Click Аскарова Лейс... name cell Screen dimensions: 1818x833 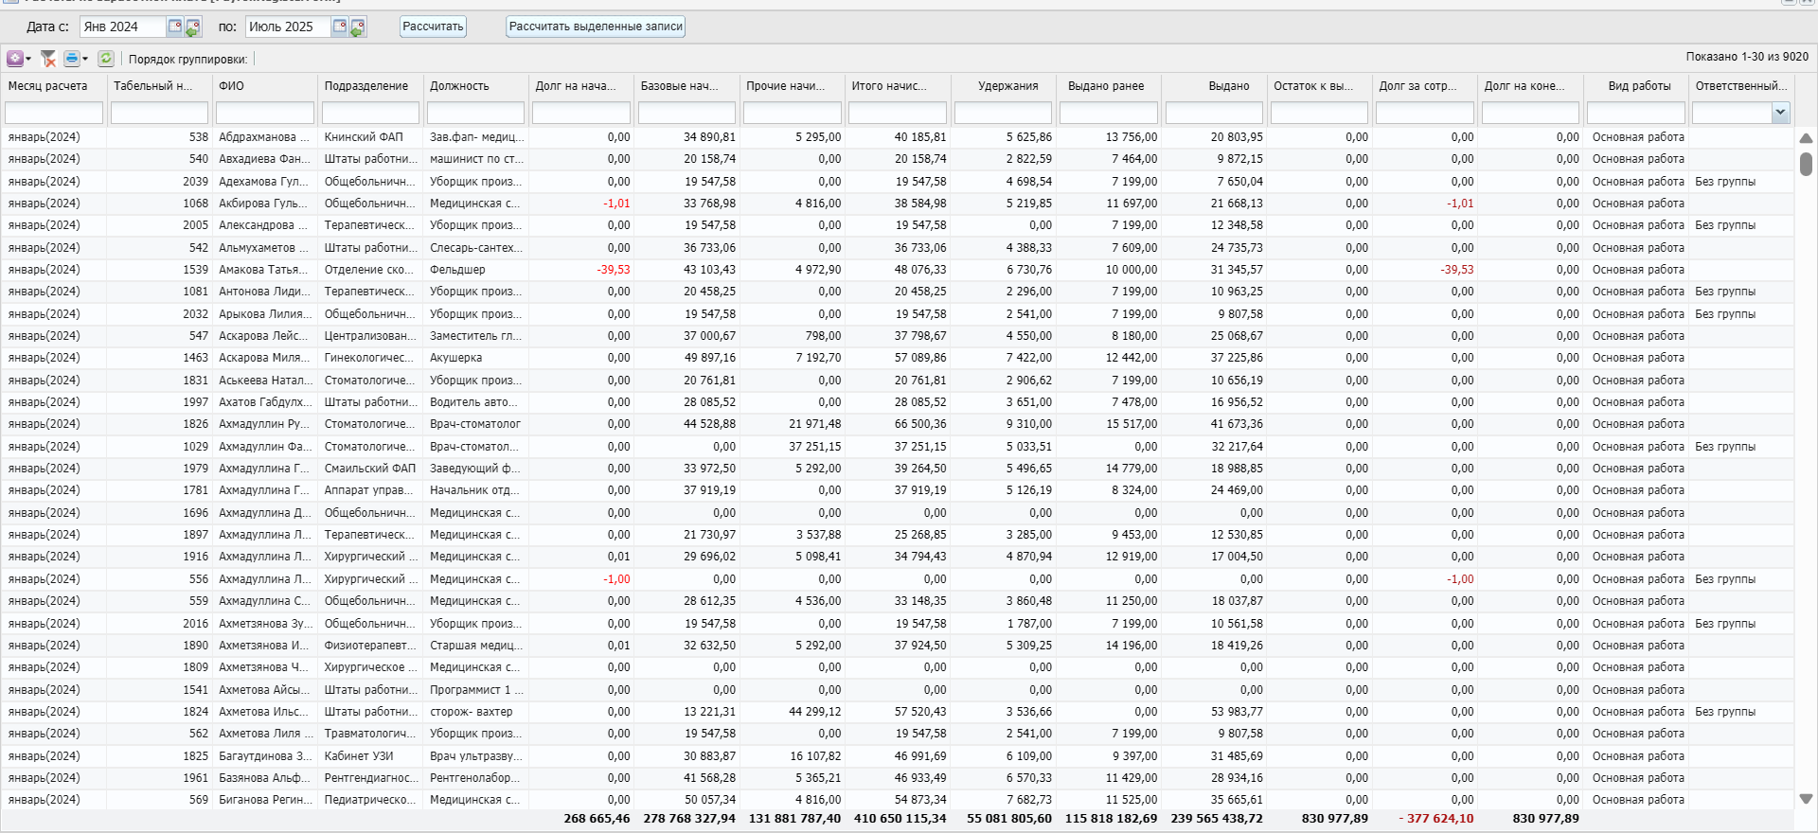[265, 336]
